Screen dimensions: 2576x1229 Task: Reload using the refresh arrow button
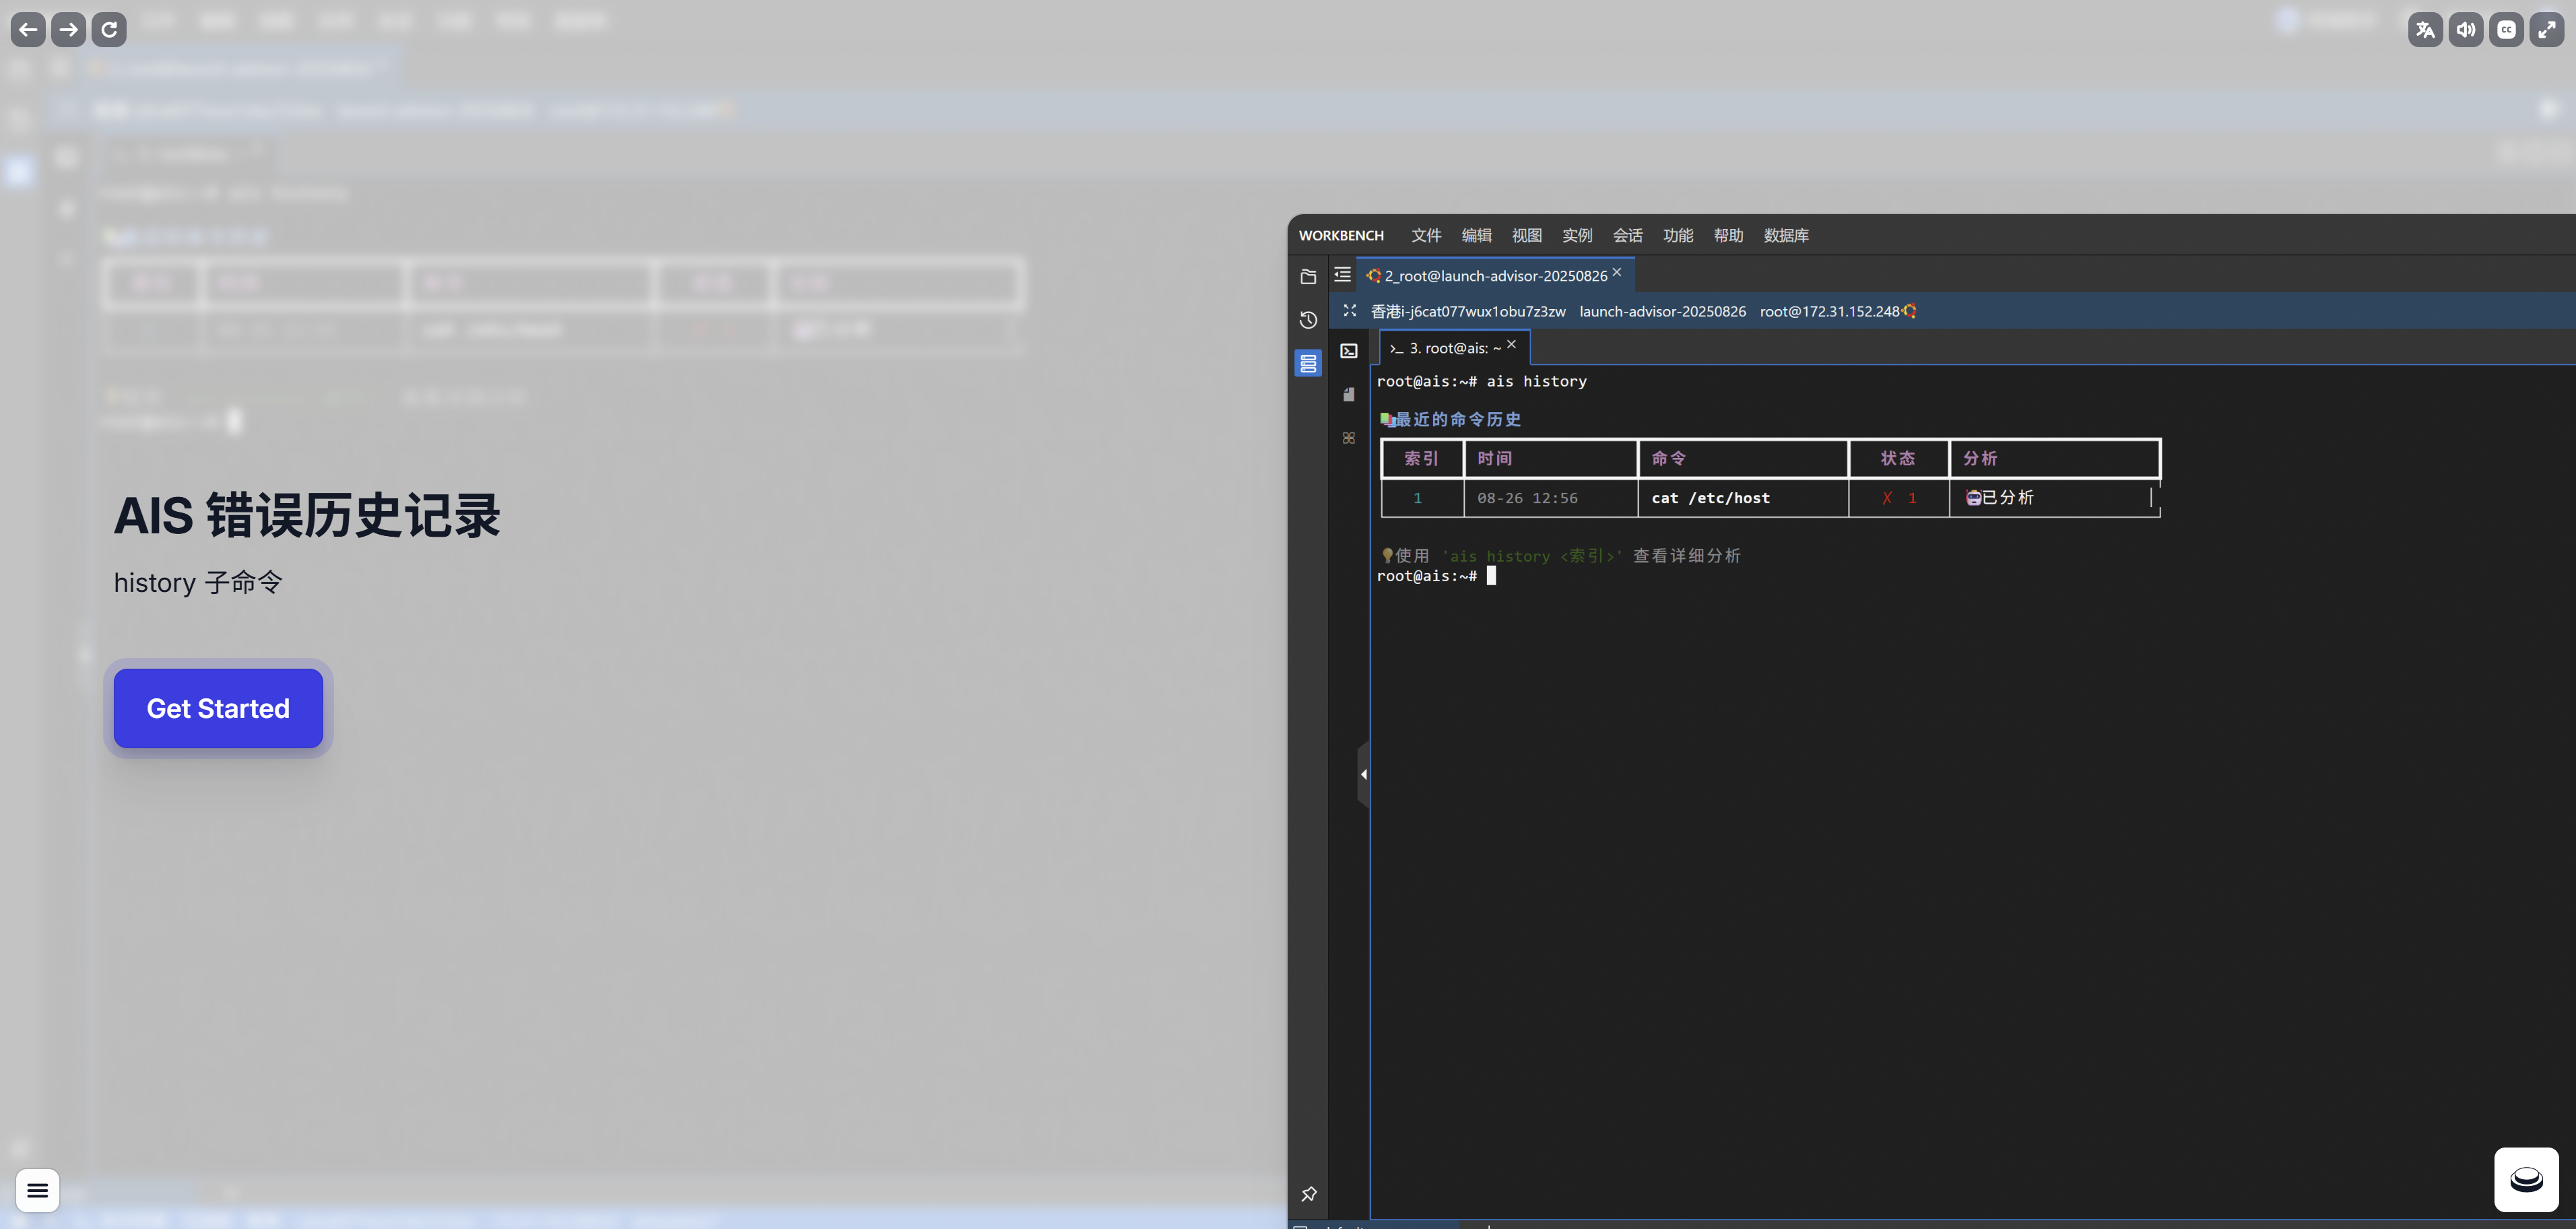click(109, 29)
